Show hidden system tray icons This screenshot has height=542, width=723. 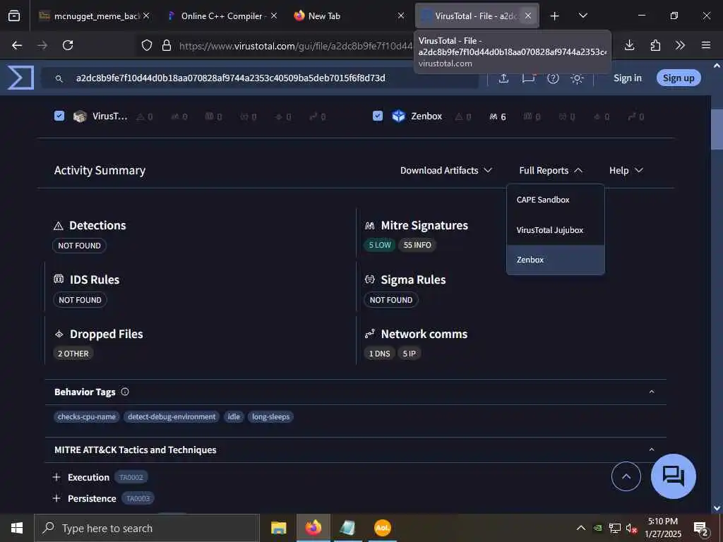coord(581,528)
